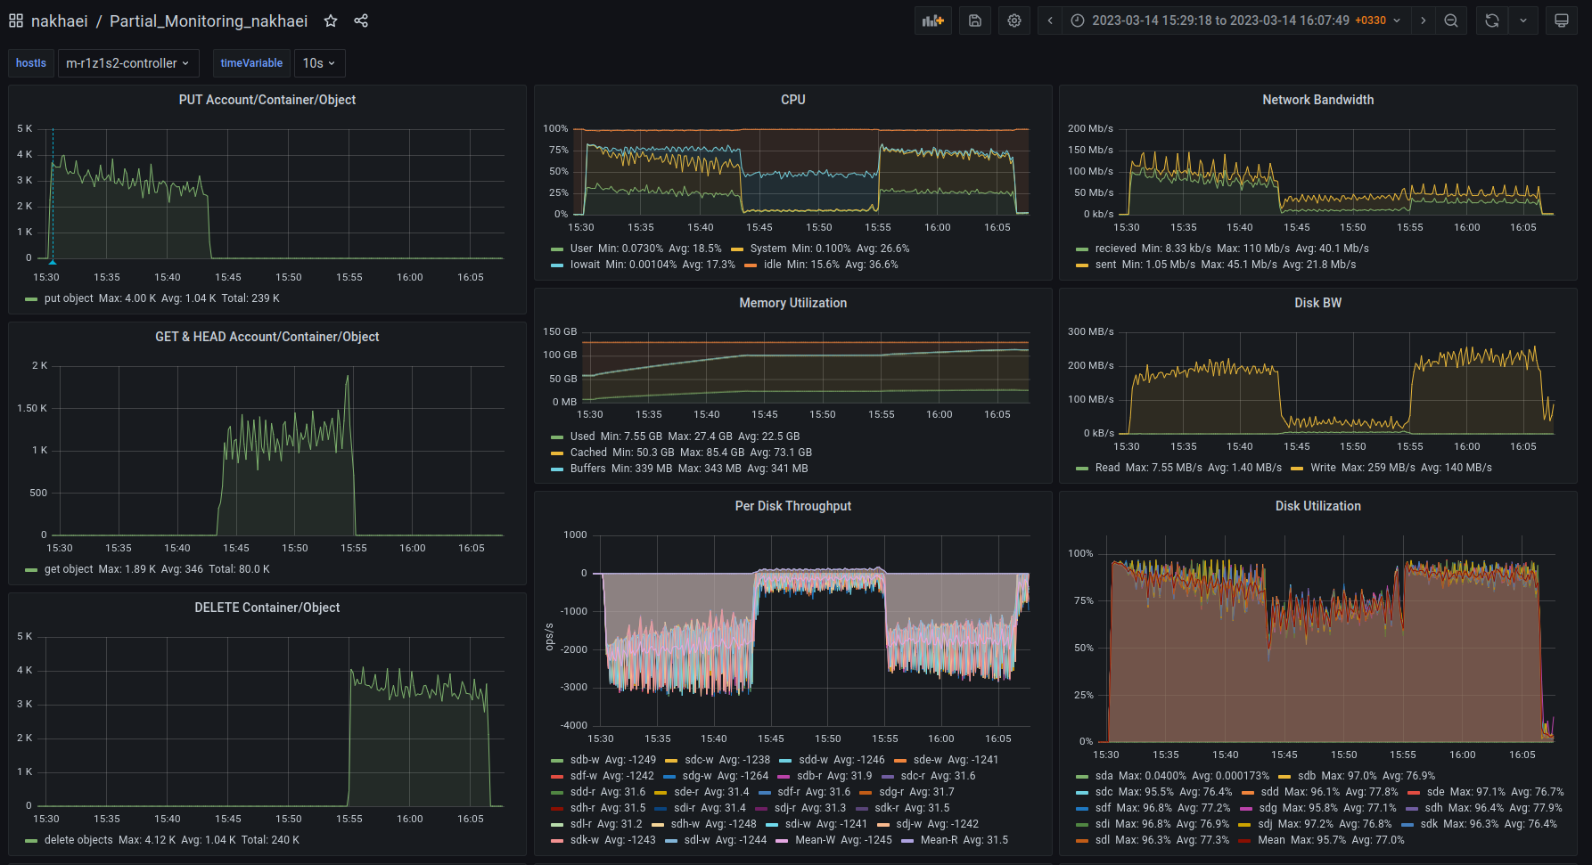
Task: Share the dashboard via share icon
Action: click(x=361, y=20)
